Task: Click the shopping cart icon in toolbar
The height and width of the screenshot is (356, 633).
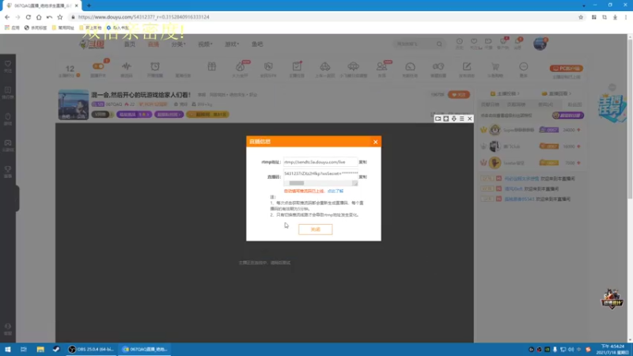Action: pyautogui.click(x=495, y=66)
